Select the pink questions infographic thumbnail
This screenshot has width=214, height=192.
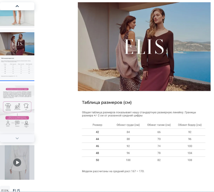tap(17, 108)
